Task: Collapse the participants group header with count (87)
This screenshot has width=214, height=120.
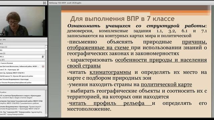Action: coord(22,60)
